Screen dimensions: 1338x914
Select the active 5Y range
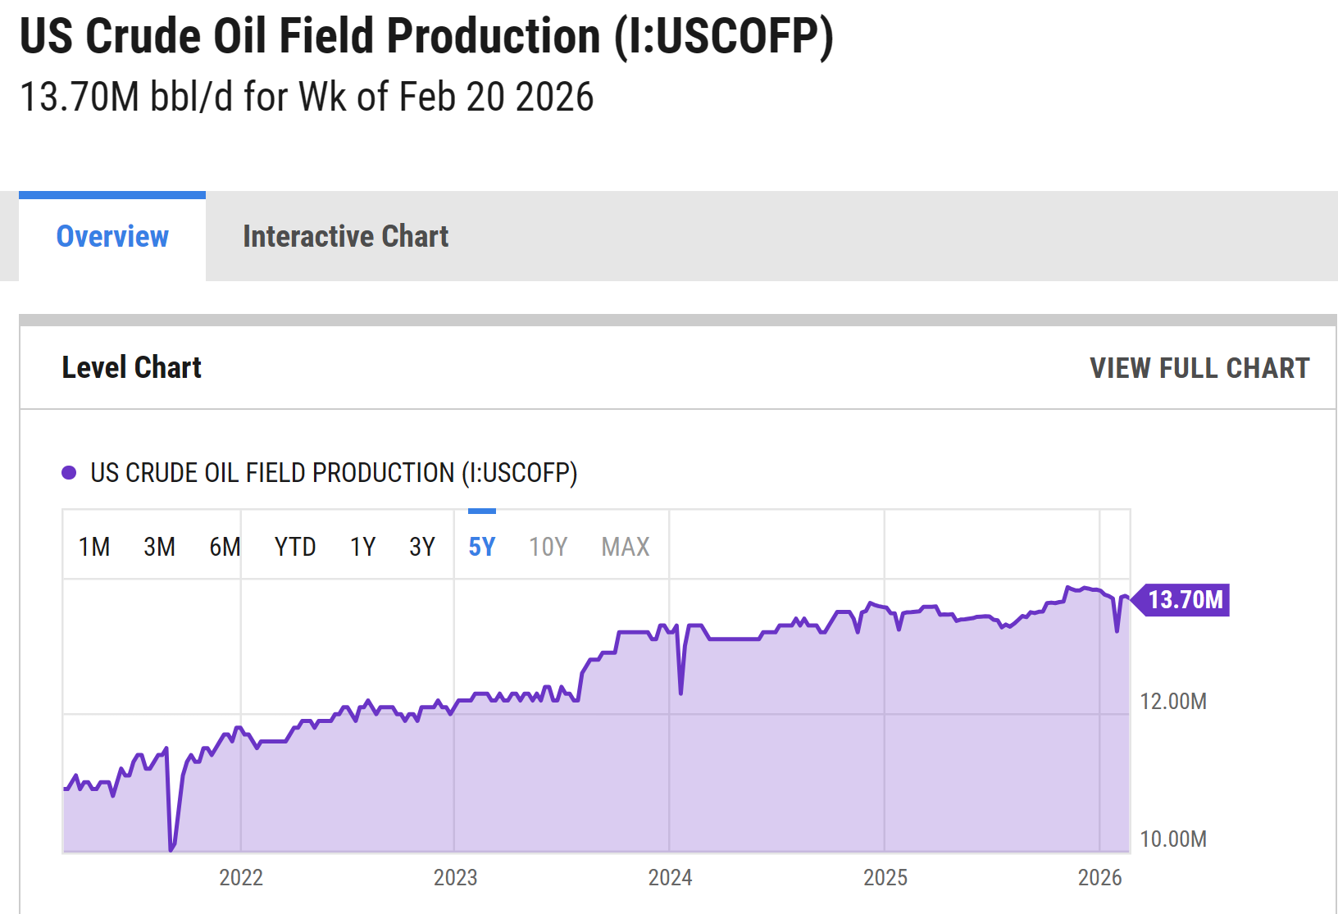tap(481, 547)
